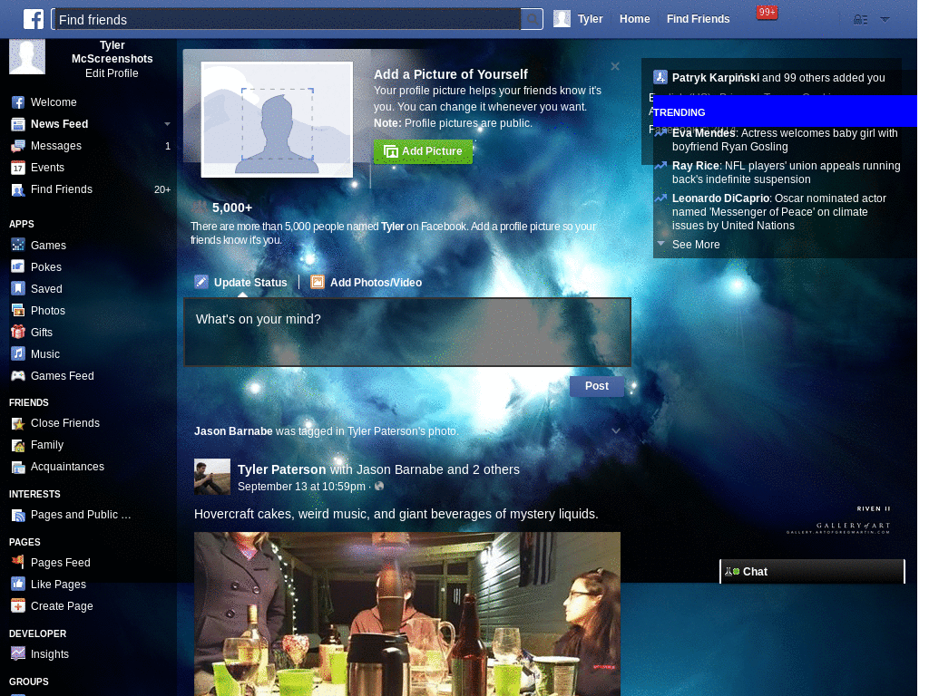Open the Eva Mendes trending story
This screenshot has width=929, height=696.
[785, 140]
